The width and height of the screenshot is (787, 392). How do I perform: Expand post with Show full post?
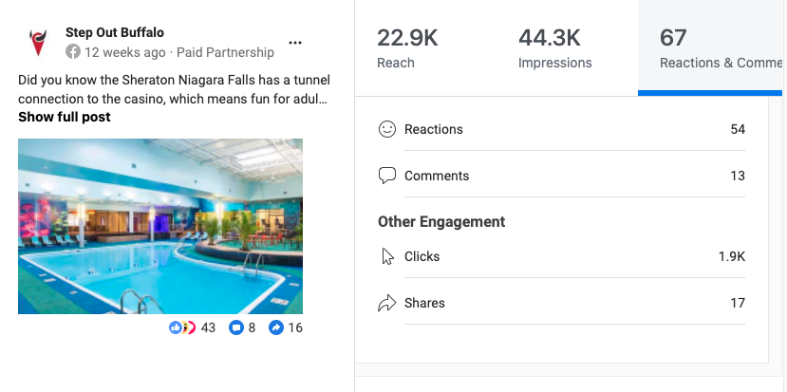coord(65,117)
